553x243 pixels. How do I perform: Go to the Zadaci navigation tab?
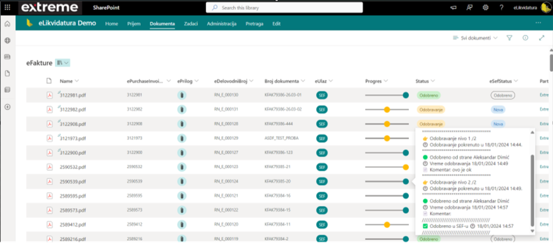coord(191,24)
